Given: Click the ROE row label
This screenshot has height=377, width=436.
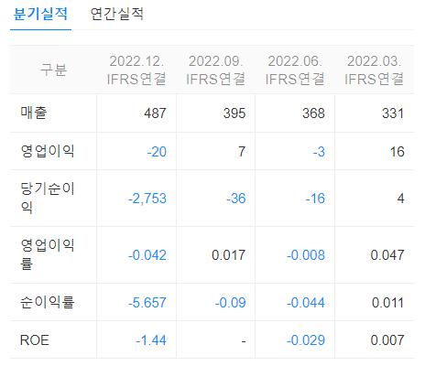Looking at the screenshot, I should point(35,340).
